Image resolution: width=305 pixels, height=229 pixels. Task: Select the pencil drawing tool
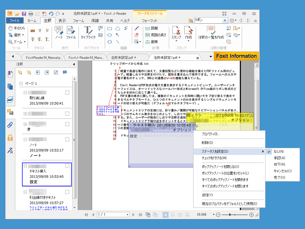coord(137,29)
